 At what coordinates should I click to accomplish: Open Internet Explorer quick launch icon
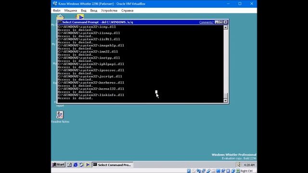(x=75, y=165)
